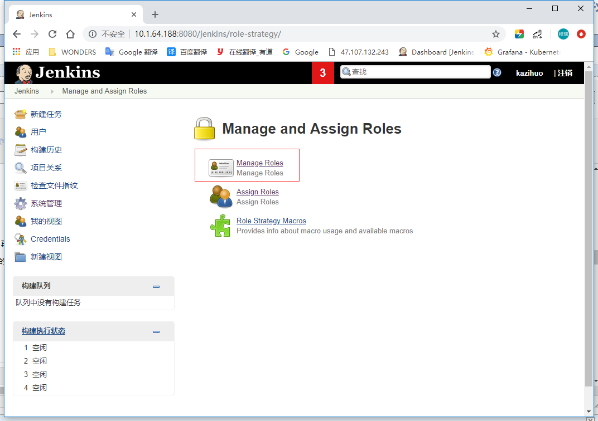
Task: Collapse the 构建队列 panel
Action: coord(156,286)
